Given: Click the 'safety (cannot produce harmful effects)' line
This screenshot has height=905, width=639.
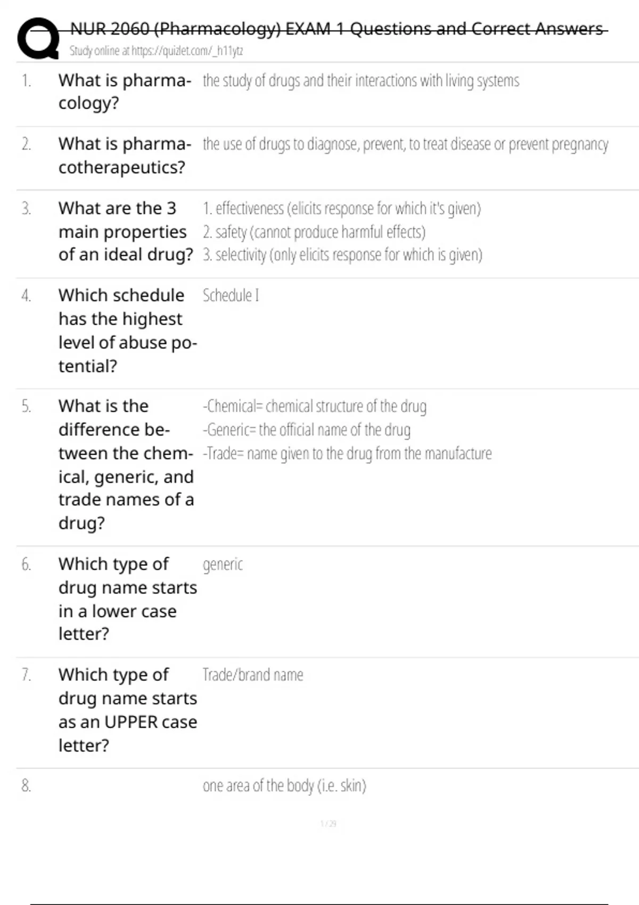Looking at the screenshot, I should (314, 232).
